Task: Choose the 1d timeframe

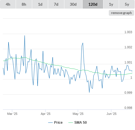Action: click(40, 4)
